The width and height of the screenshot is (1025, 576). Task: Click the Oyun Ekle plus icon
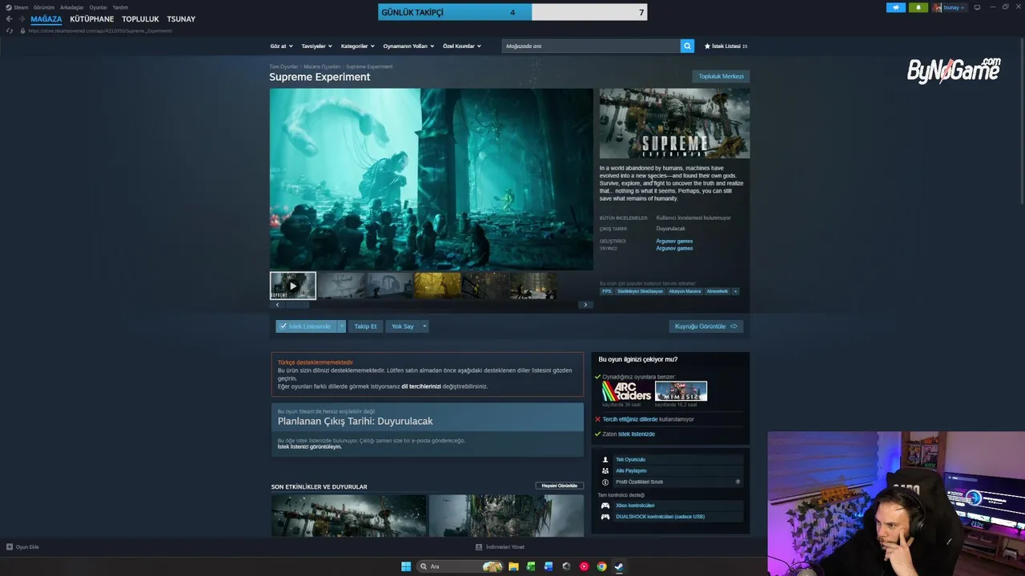pos(10,547)
